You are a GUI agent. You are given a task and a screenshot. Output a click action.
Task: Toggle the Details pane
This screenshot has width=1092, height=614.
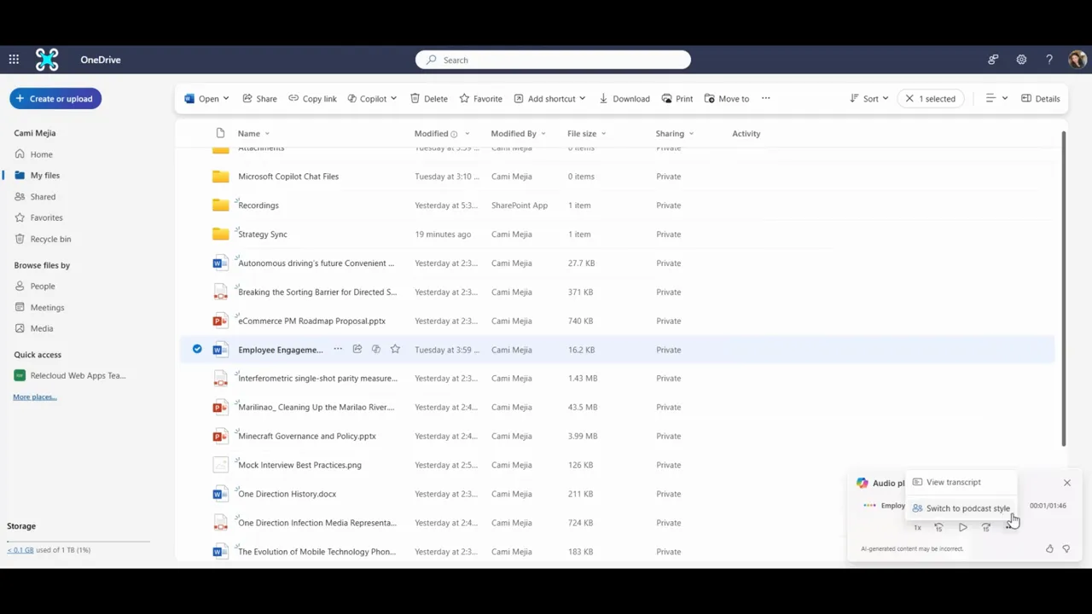coord(1041,99)
